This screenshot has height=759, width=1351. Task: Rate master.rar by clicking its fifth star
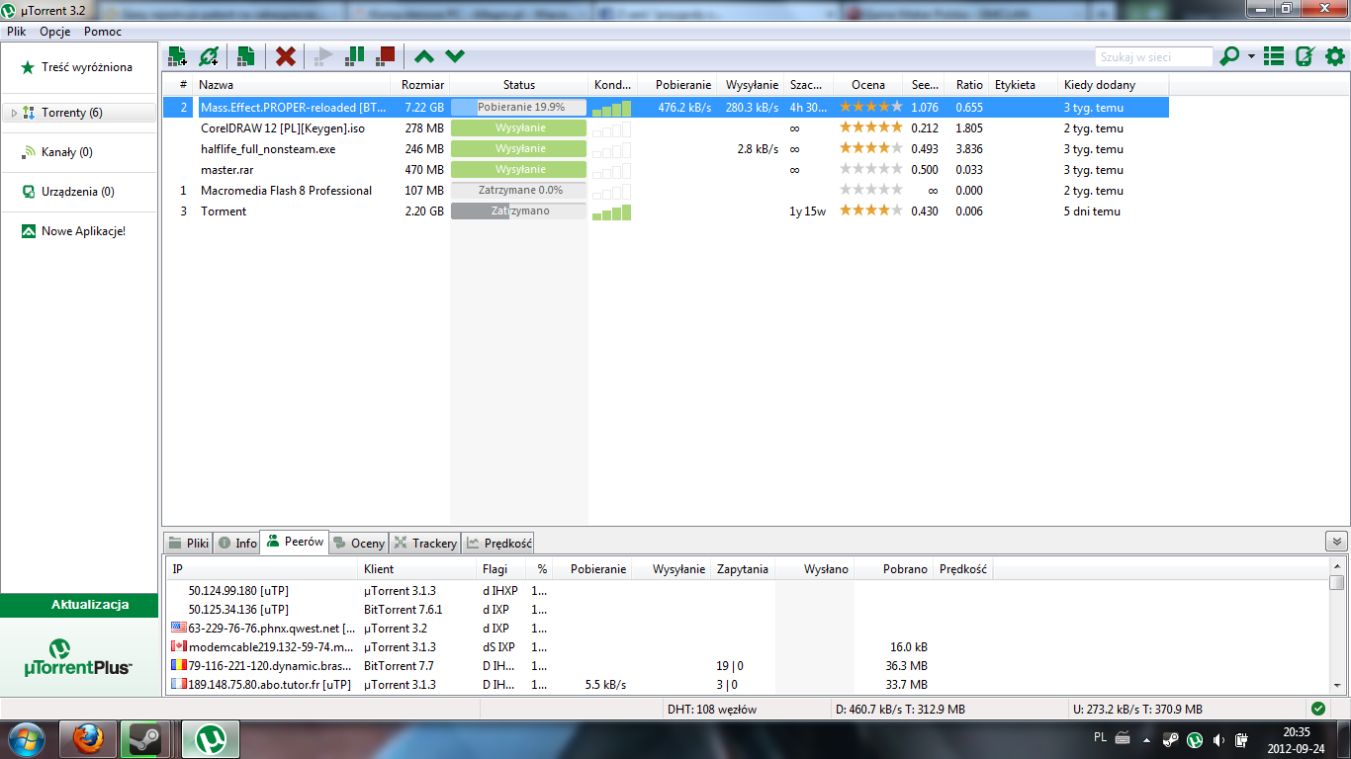coord(896,170)
